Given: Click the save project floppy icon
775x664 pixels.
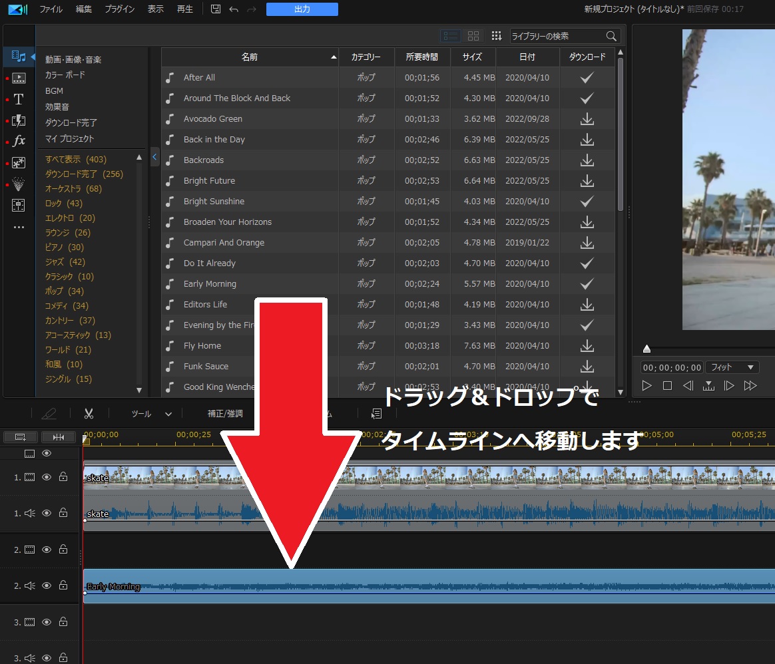Looking at the screenshot, I should pyautogui.click(x=216, y=9).
